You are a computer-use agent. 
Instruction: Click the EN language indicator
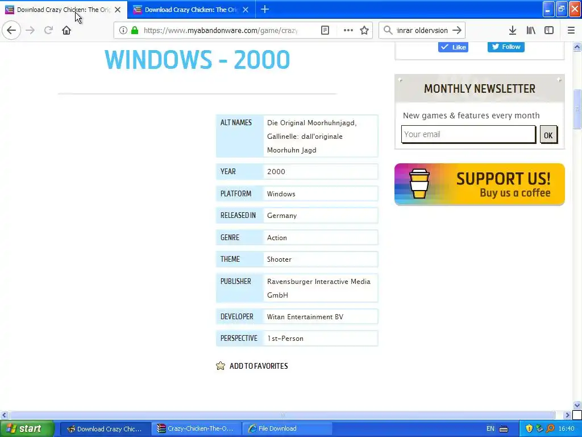490,429
